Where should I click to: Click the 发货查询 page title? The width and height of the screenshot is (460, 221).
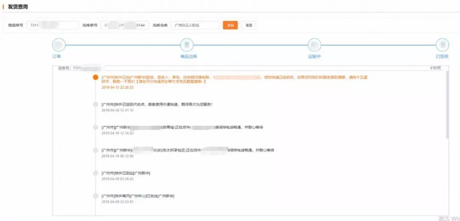17,6
